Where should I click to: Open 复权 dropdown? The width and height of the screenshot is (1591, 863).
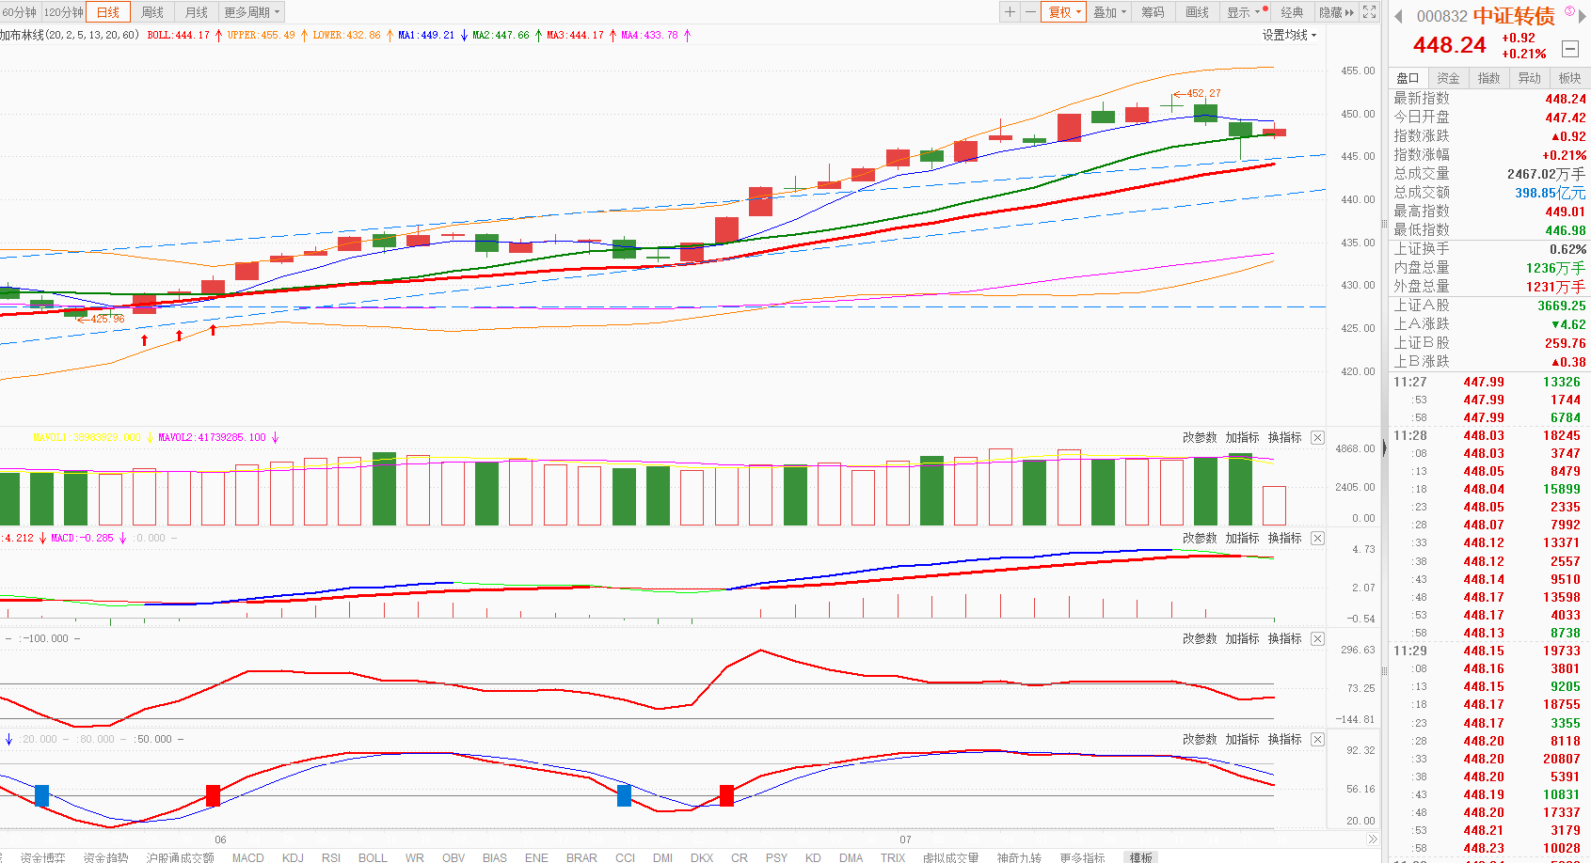1064,12
